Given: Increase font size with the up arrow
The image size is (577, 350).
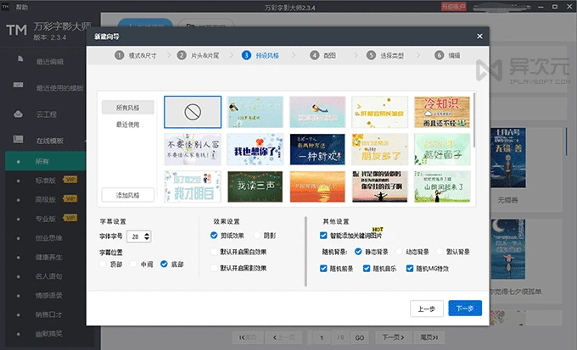Looking at the screenshot, I should [147, 234].
